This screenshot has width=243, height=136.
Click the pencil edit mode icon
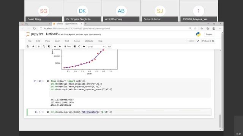[x=198, y=41]
